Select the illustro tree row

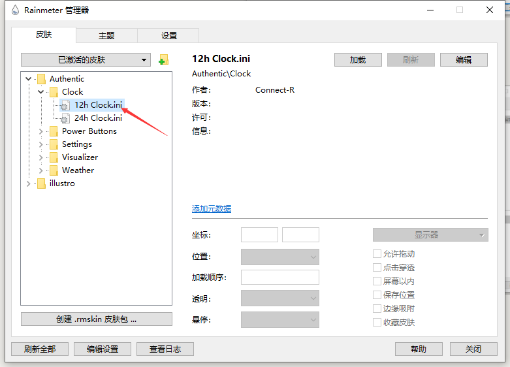click(x=62, y=183)
